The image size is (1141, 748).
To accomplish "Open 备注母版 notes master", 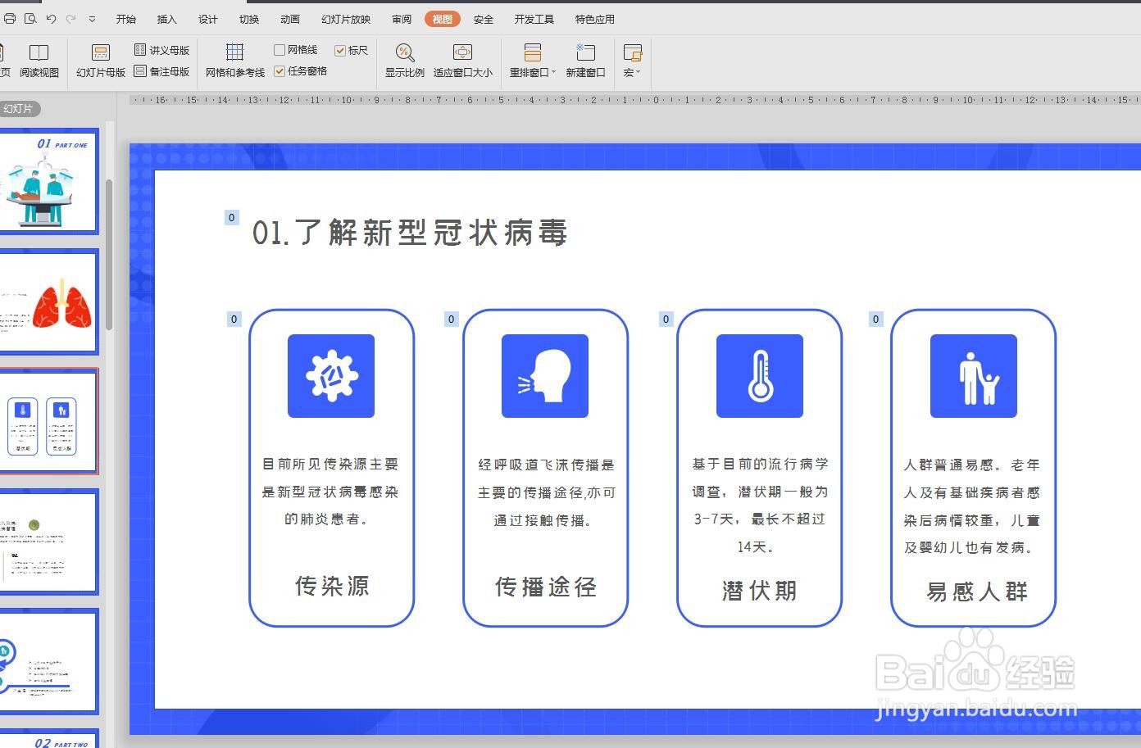I will [161, 71].
